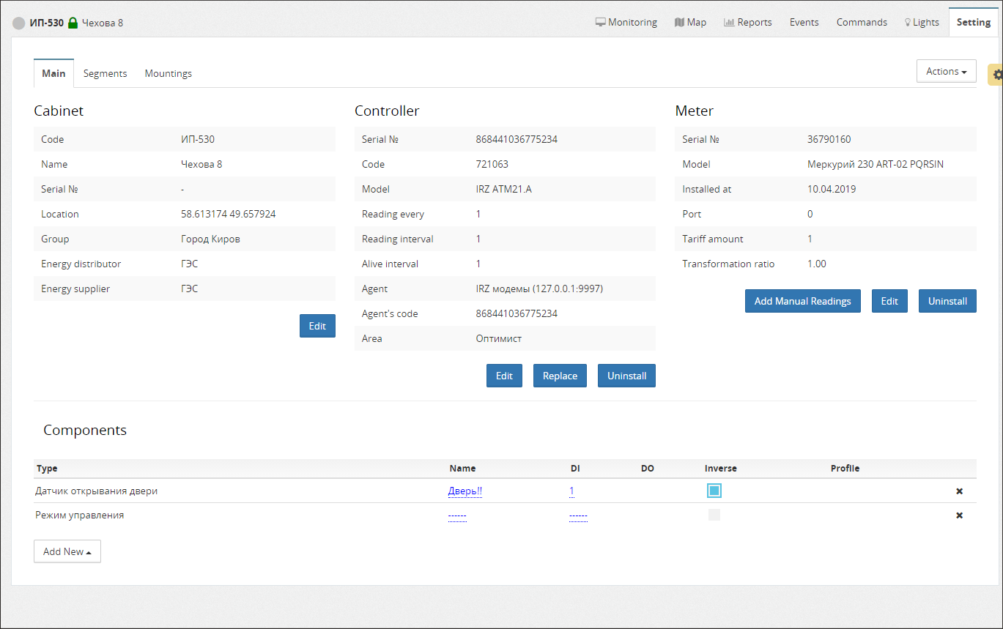Switch to the Mountings tab
The width and height of the screenshot is (1003, 629).
[168, 73]
